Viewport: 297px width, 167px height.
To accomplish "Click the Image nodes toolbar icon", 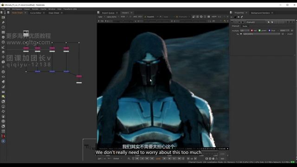I will (x=3, y=17).
